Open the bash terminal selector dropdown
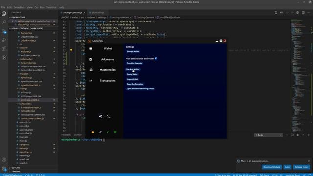This screenshot has width=313, height=176. pyautogui.click(x=268, y=135)
